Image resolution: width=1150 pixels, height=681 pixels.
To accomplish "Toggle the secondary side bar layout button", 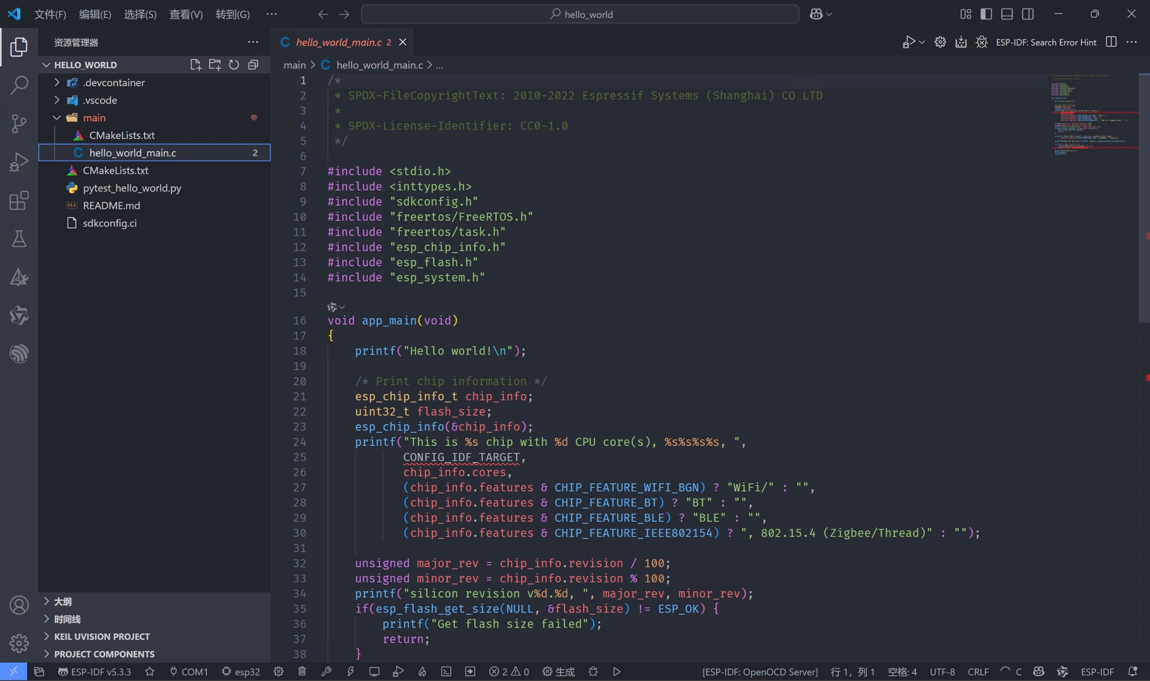I will [x=1028, y=14].
